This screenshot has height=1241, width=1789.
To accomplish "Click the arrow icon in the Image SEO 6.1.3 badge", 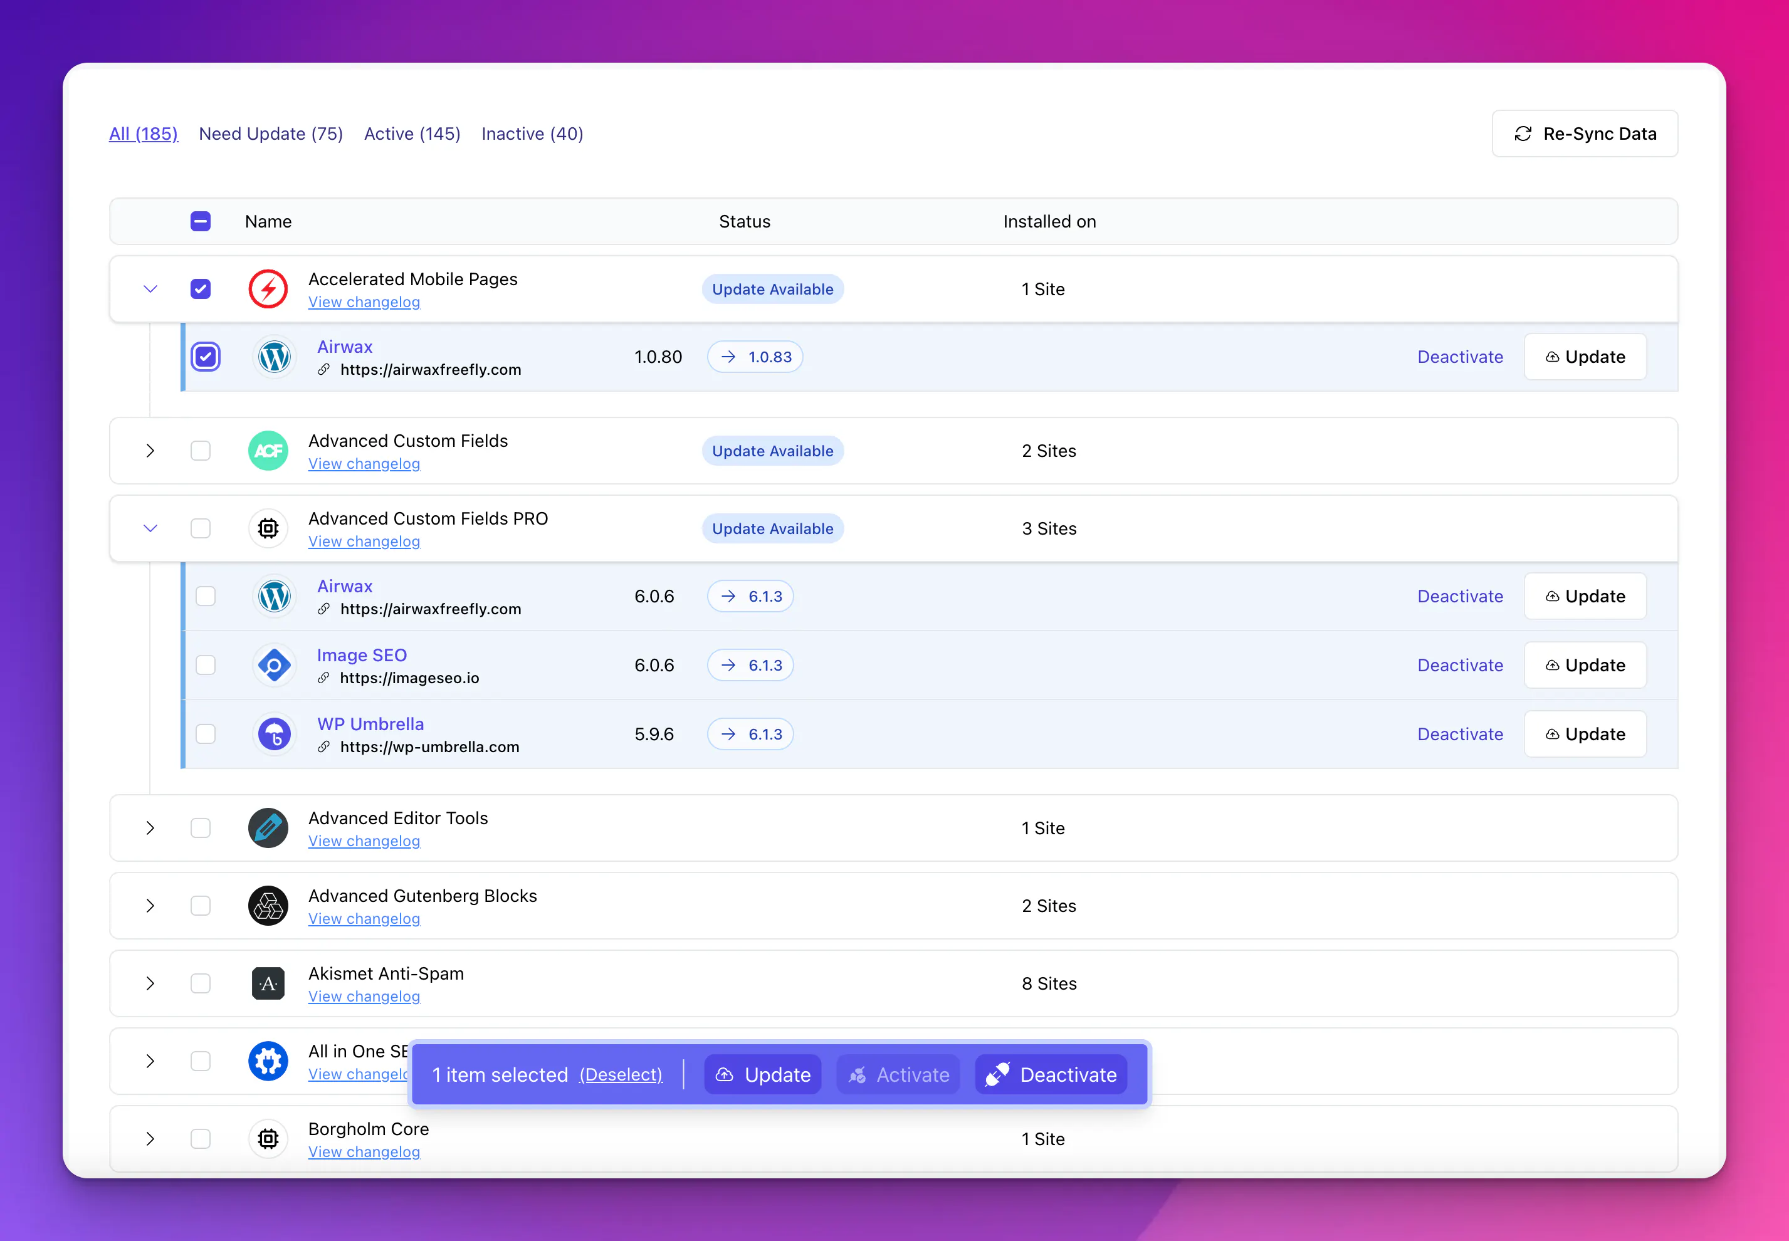I will (x=728, y=666).
